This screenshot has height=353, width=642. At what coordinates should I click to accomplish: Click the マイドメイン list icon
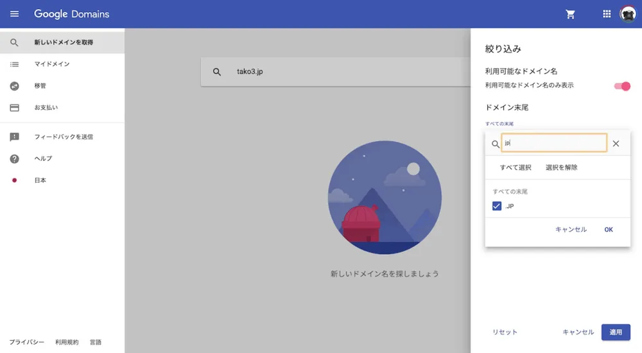click(14, 64)
